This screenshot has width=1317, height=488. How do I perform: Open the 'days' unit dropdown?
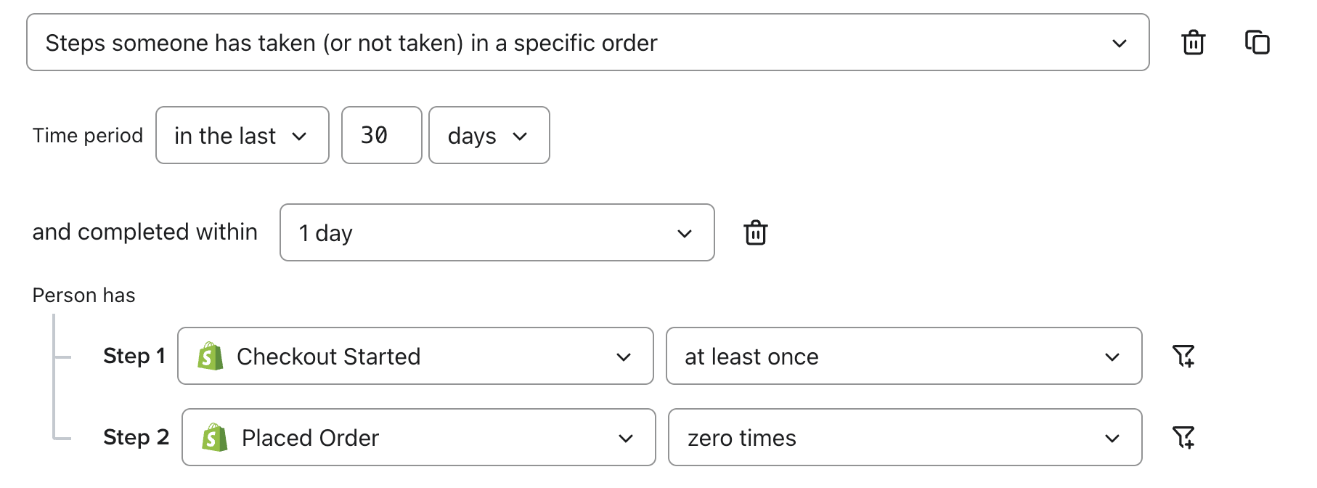(488, 135)
